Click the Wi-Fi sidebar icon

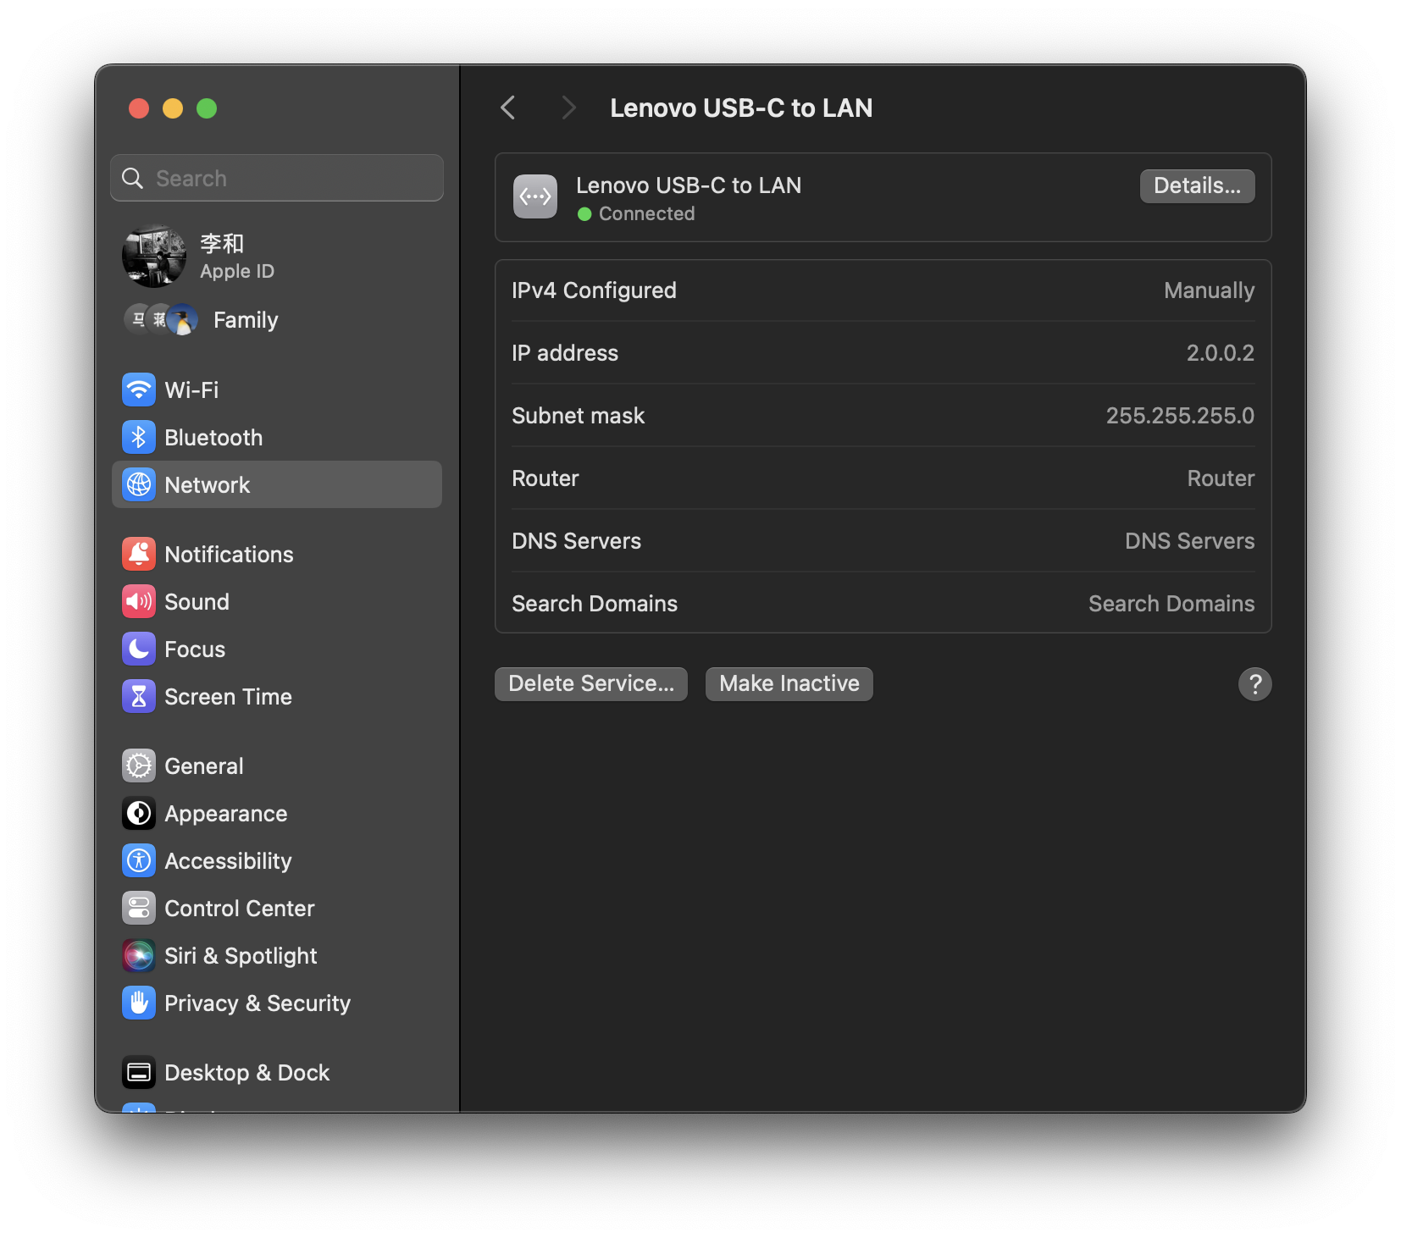click(x=139, y=390)
